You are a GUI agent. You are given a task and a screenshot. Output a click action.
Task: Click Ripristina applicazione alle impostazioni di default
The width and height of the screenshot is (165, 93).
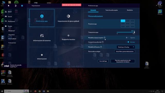(x=123, y=61)
